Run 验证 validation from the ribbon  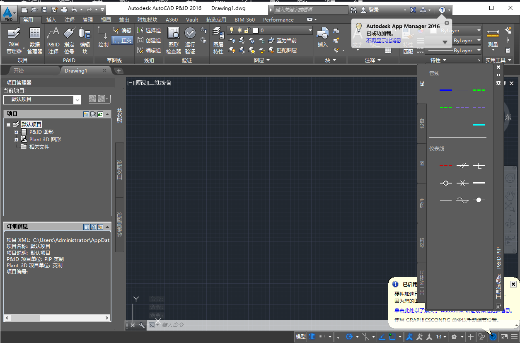(x=191, y=40)
